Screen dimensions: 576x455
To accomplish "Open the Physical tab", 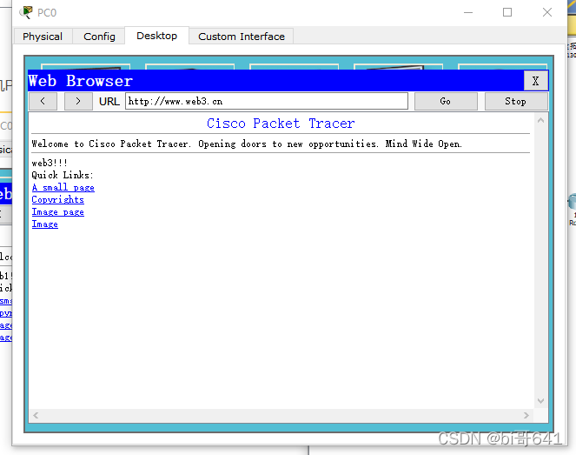I will pos(43,37).
